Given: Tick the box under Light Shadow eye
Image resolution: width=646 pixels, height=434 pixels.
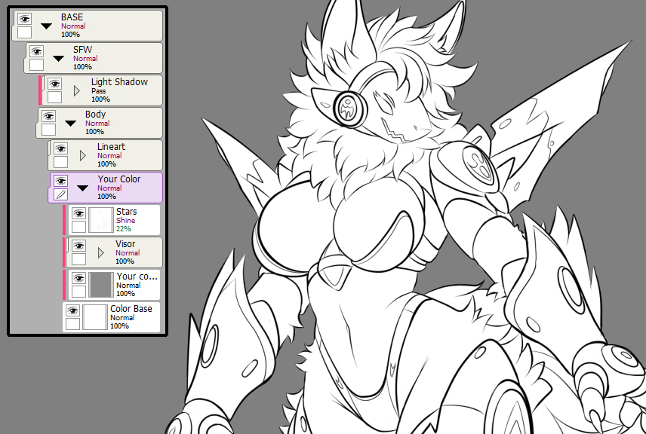Looking at the screenshot, I should (55, 97).
